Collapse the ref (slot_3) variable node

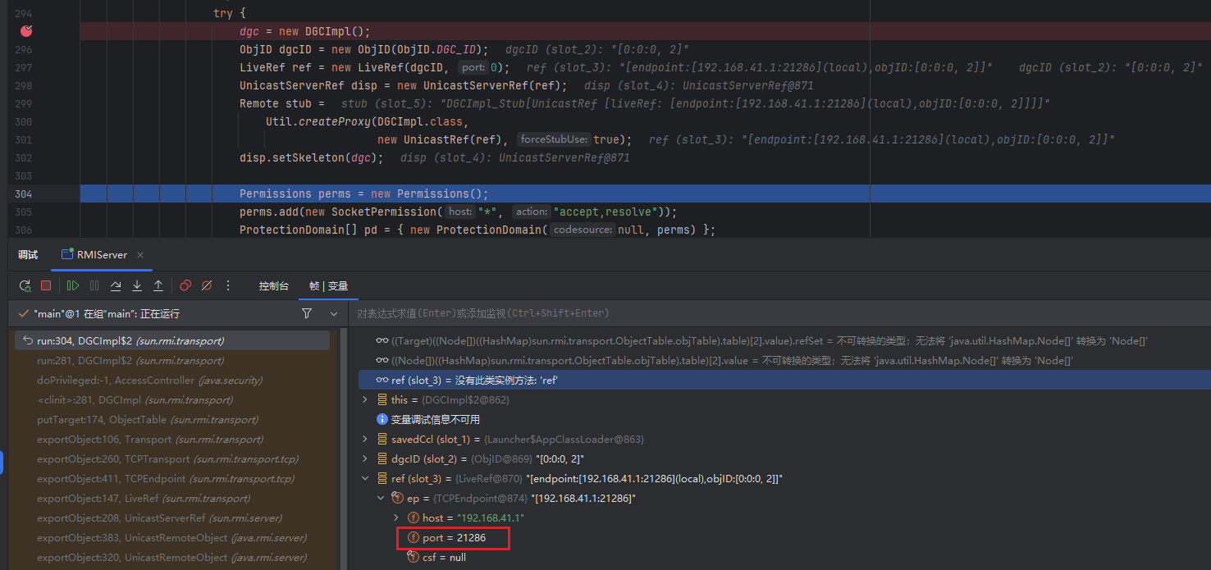(x=365, y=478)
